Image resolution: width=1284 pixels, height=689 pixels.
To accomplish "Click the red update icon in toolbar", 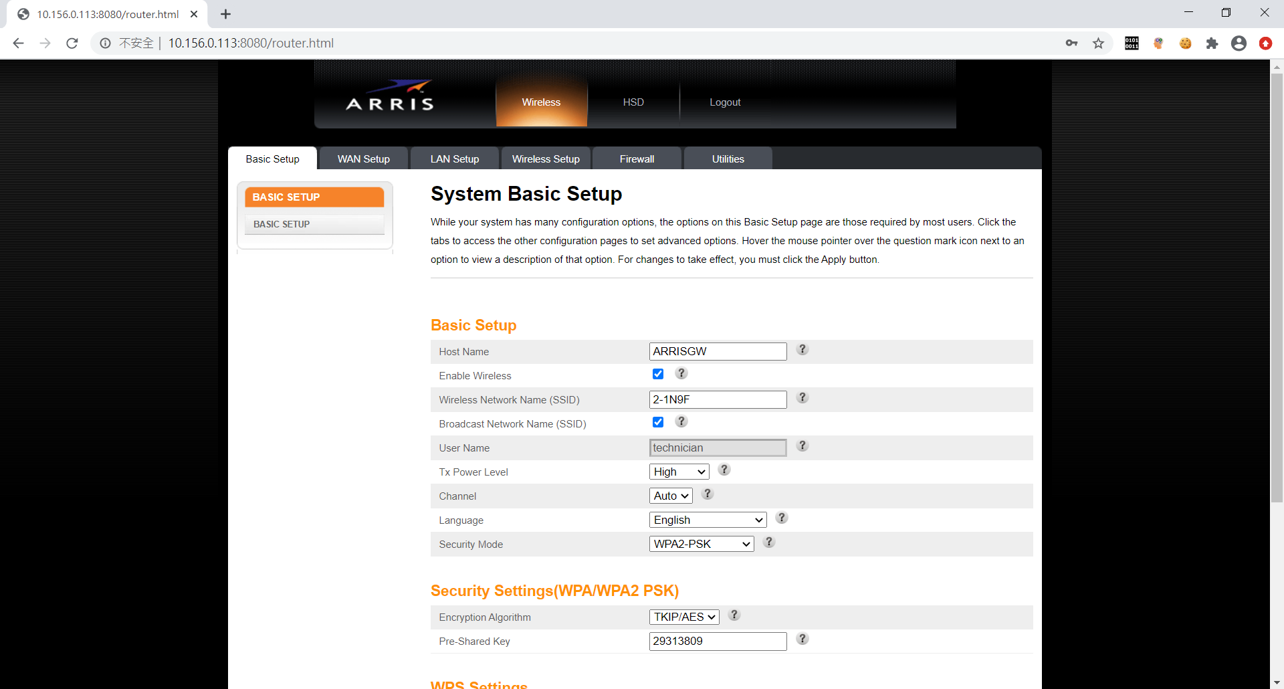I will tap(1265, 43).
